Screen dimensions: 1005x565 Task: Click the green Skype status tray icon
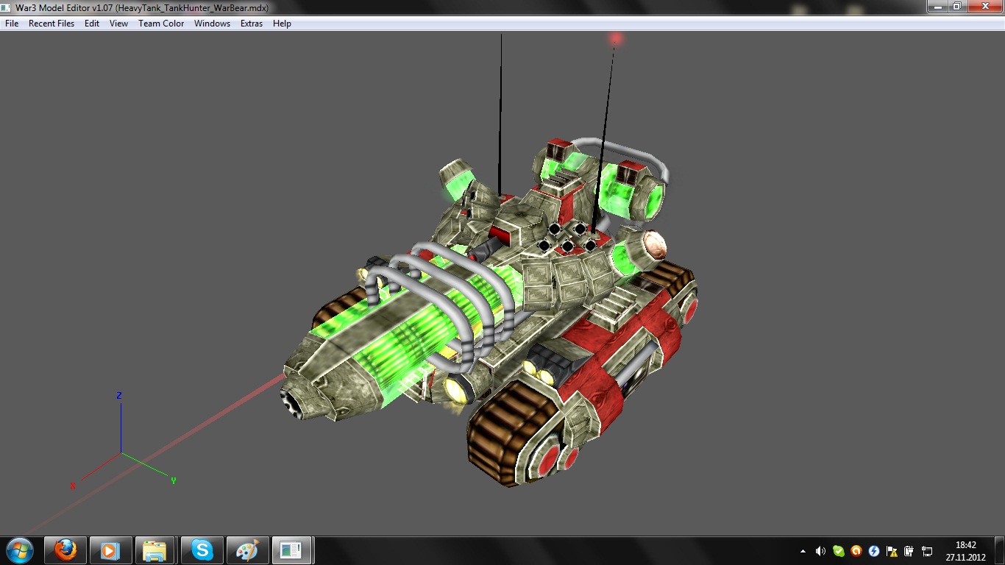[x=838, y=551]
